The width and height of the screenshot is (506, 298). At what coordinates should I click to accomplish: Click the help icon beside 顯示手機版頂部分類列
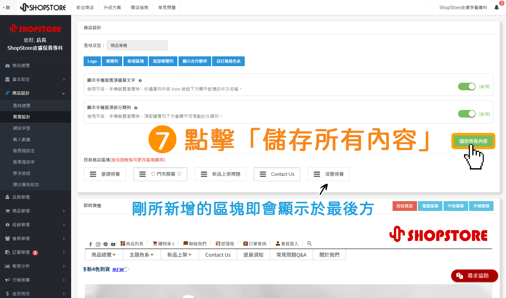pyautogui.click(x=136, y=108)
